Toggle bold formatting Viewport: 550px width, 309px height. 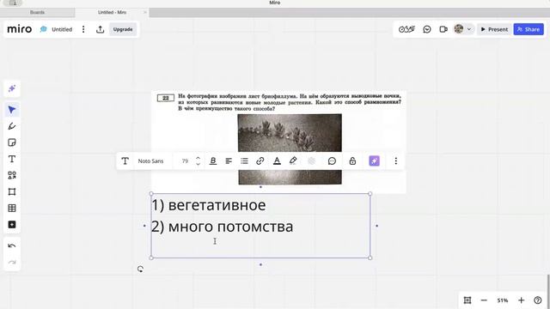coord(213,161)
